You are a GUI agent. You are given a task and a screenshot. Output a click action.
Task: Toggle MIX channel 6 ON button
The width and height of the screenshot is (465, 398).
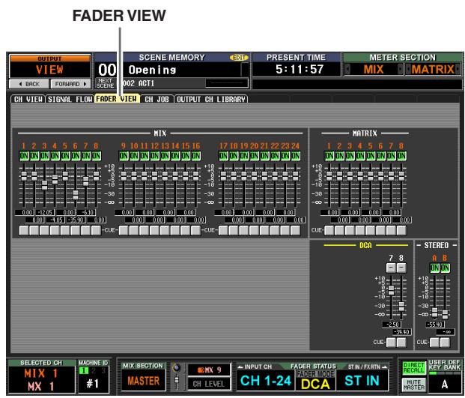tap(76, 156)
